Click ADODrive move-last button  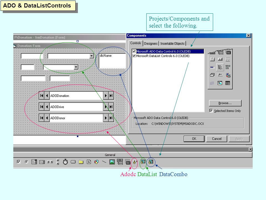click(x=111, y=107)
